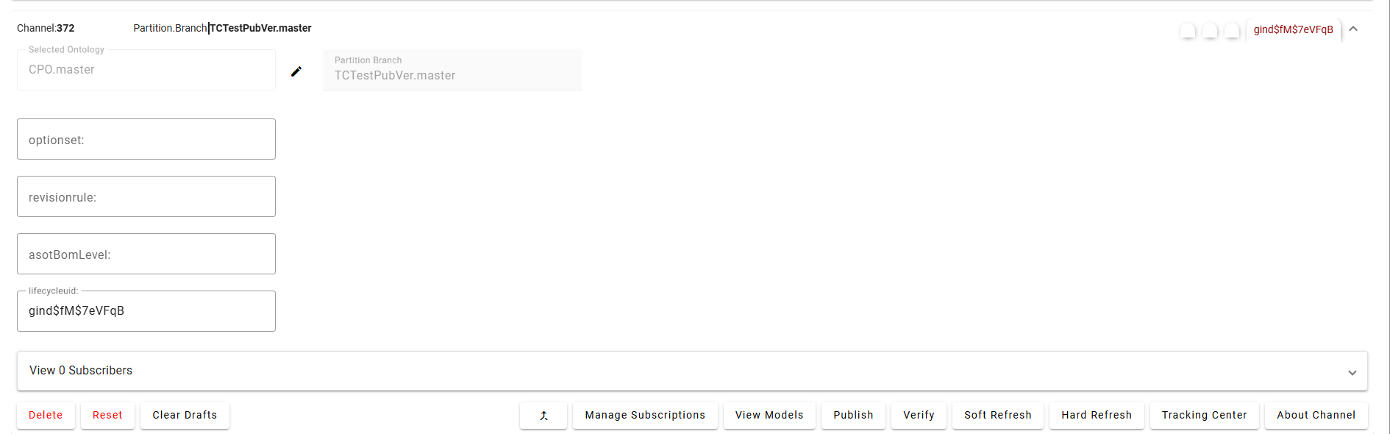Image resolution: width=1390 pixels, height=434 pixels.
Task: Select the asotBomLevel text field
Action: 146,254
